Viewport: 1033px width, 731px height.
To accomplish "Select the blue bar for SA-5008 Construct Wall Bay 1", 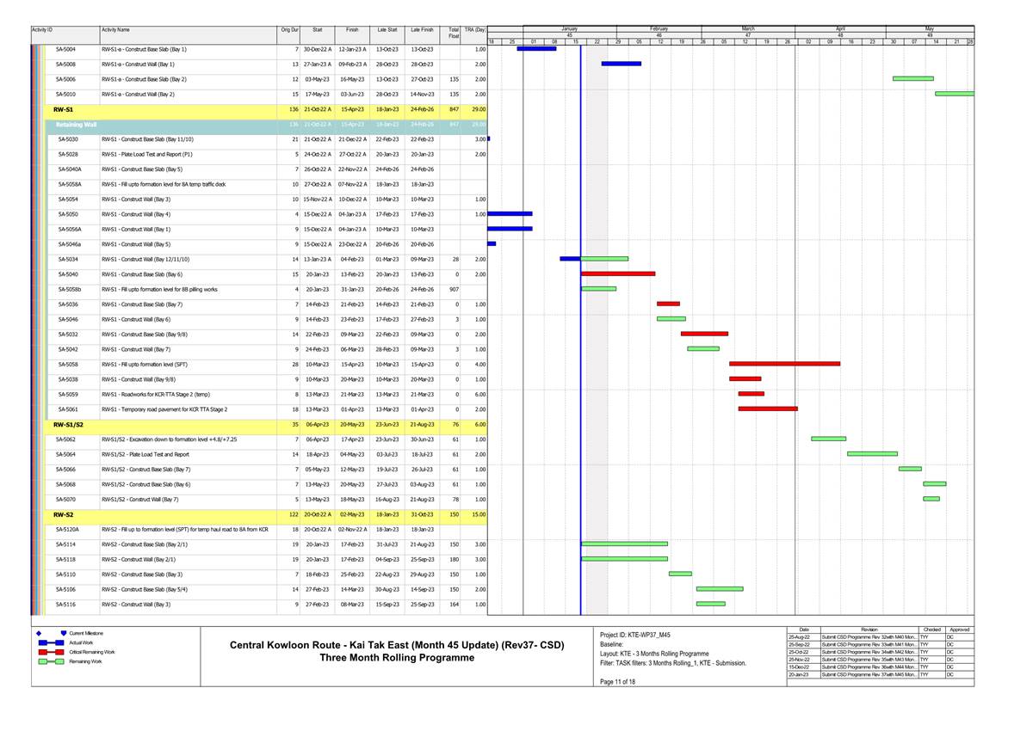I will tap(621, 64).
